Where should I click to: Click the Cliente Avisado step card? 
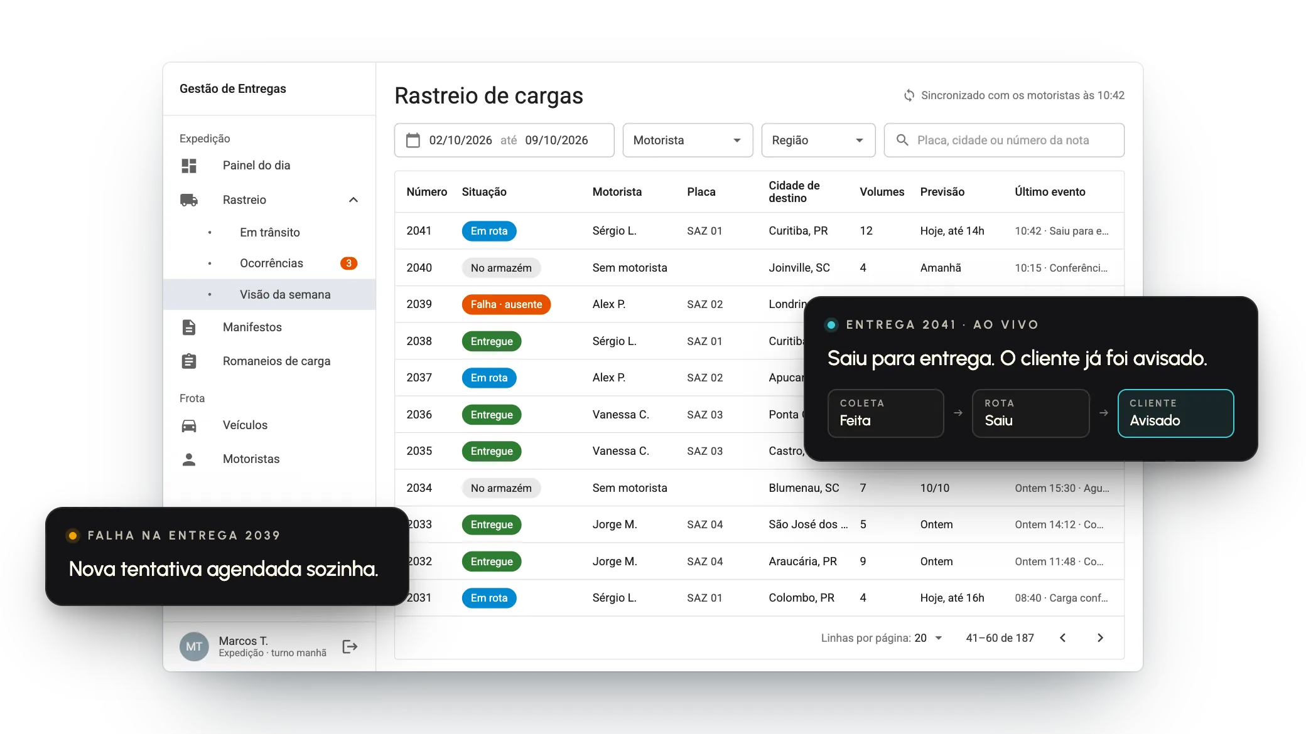[x=1175, y=413]
